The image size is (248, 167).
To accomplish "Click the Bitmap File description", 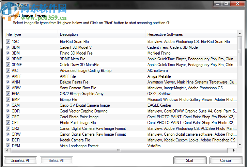I will point(68,100).
